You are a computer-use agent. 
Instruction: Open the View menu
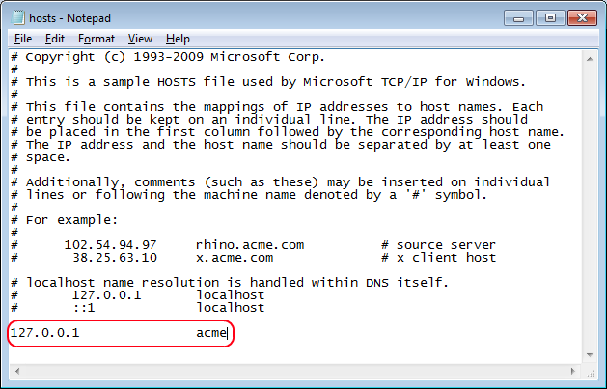coord(140,39)
